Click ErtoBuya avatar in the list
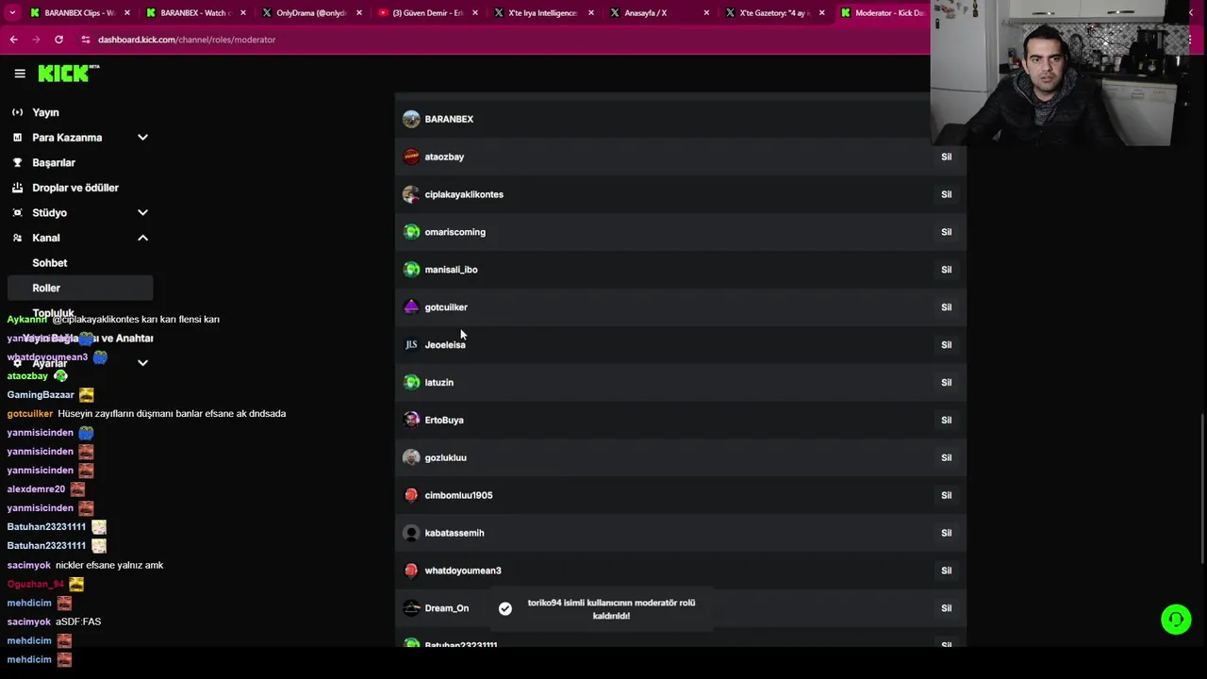This screenshot has height=679, width=1207. coord(411,420)
